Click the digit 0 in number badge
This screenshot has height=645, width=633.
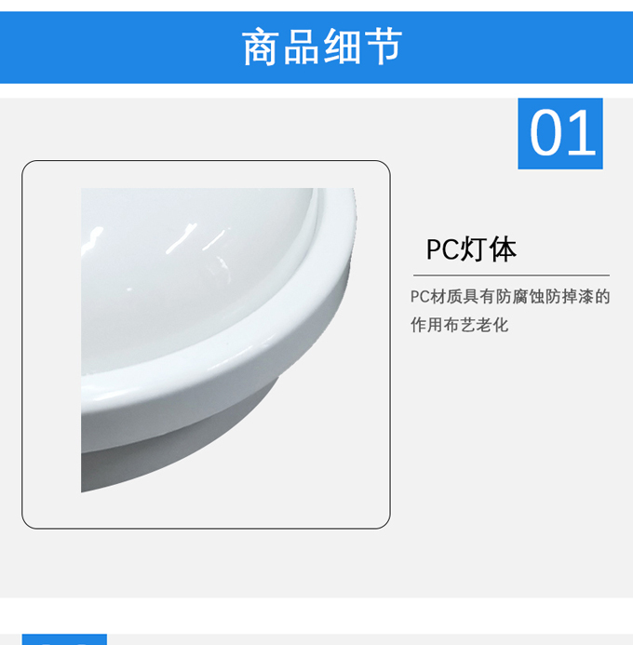[x=544, y=133]
